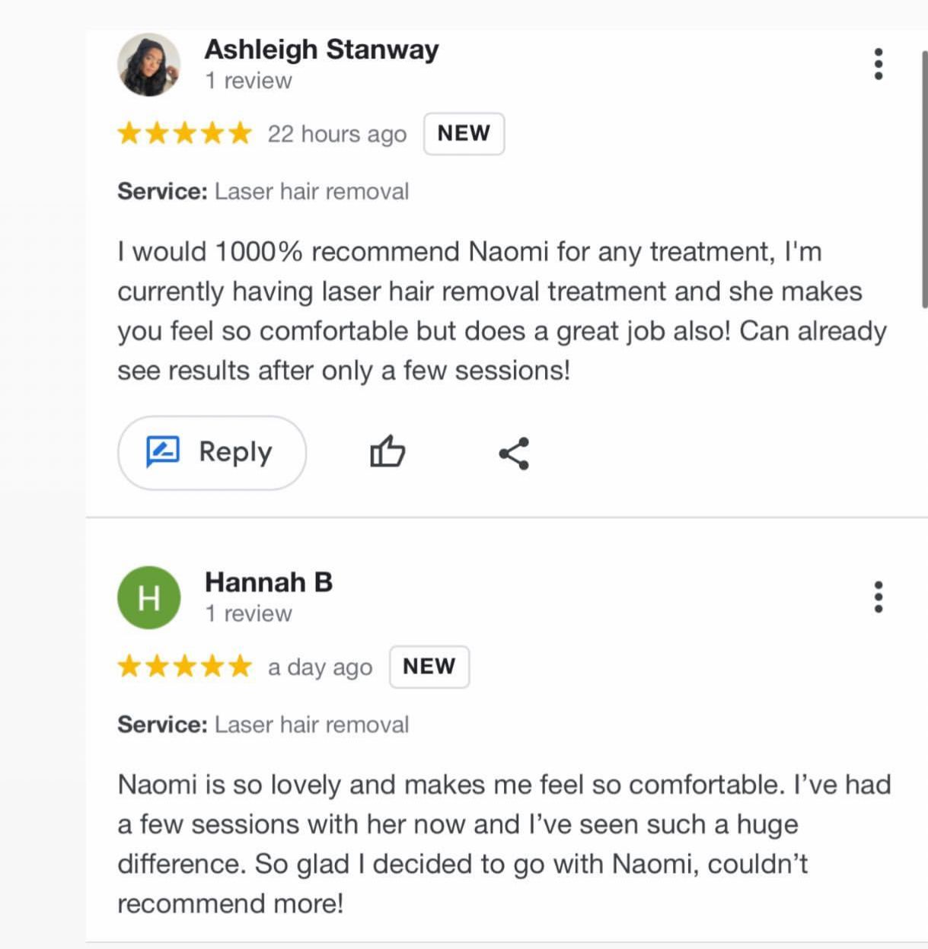The height and width of the screenshot is (949, 928).
Task: Open the options menu for Hannah B's review
Action: pos(879,597)
